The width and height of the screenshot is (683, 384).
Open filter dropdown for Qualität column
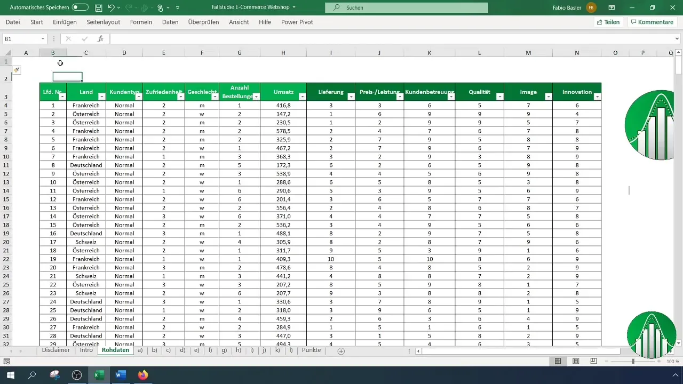[500, 97]
